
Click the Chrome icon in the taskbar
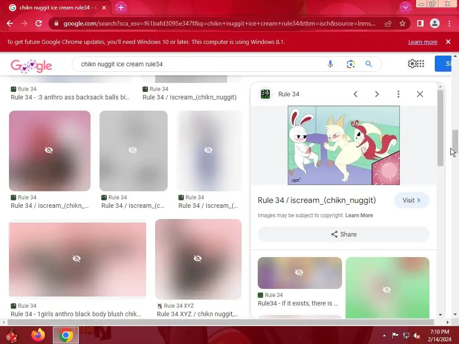pyautogui.click(x=66, y=335)
